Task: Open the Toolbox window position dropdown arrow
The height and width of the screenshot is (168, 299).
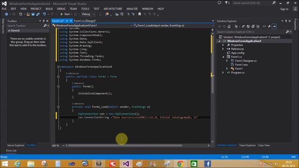Action: (x=40, y=21)
